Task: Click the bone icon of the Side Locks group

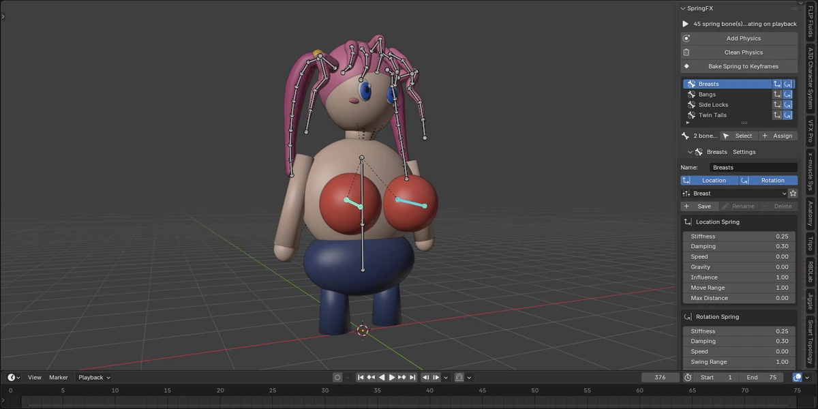Action: 691,105
